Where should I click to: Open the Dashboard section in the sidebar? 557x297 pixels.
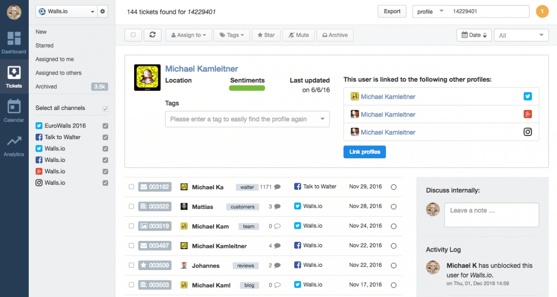pyautogui.click(x=14, y=43)
